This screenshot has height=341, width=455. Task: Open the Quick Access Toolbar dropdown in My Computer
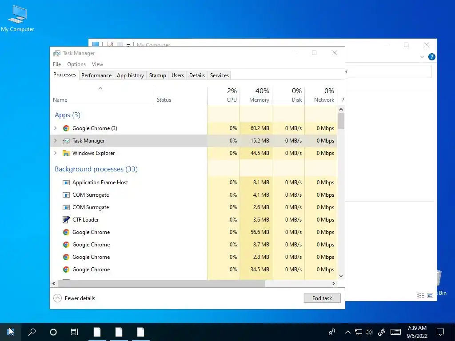pos(128,45)
